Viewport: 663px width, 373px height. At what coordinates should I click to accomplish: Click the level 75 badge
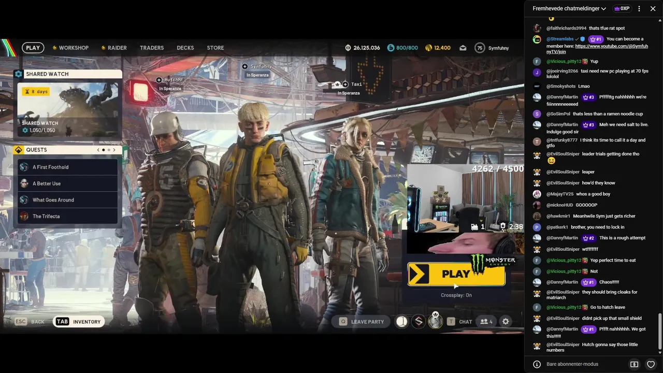[480, 48]
